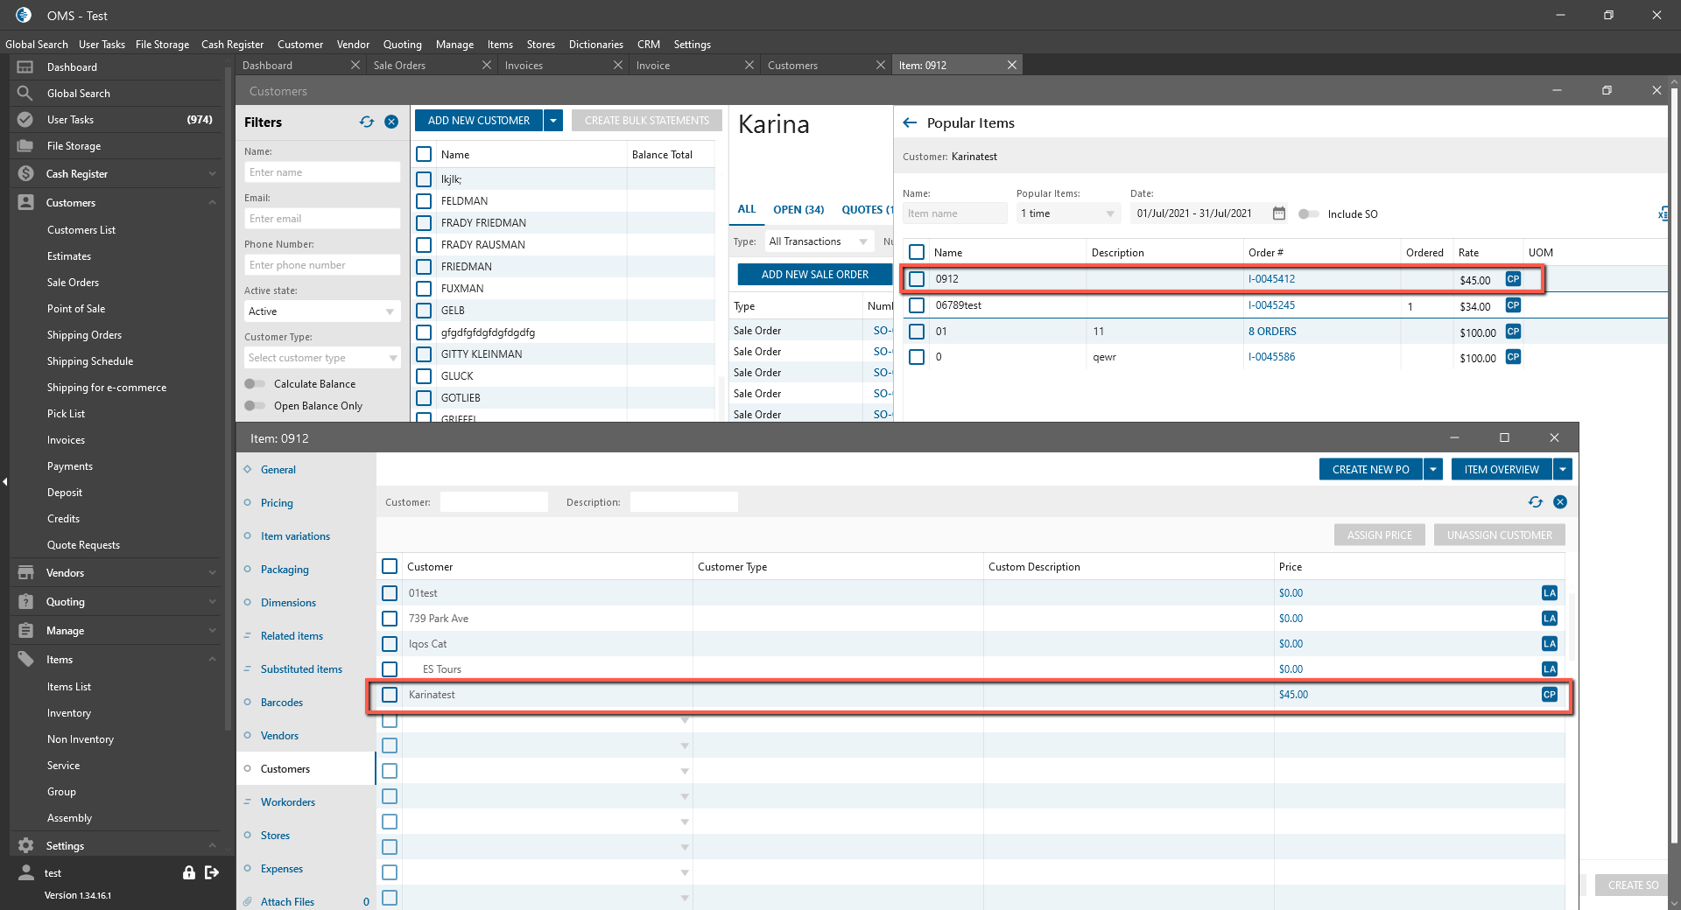Click the CP badge on item 0912 row
Image resolution: width=1681 pixels, height=910 pixels.
click(1513, 279)
